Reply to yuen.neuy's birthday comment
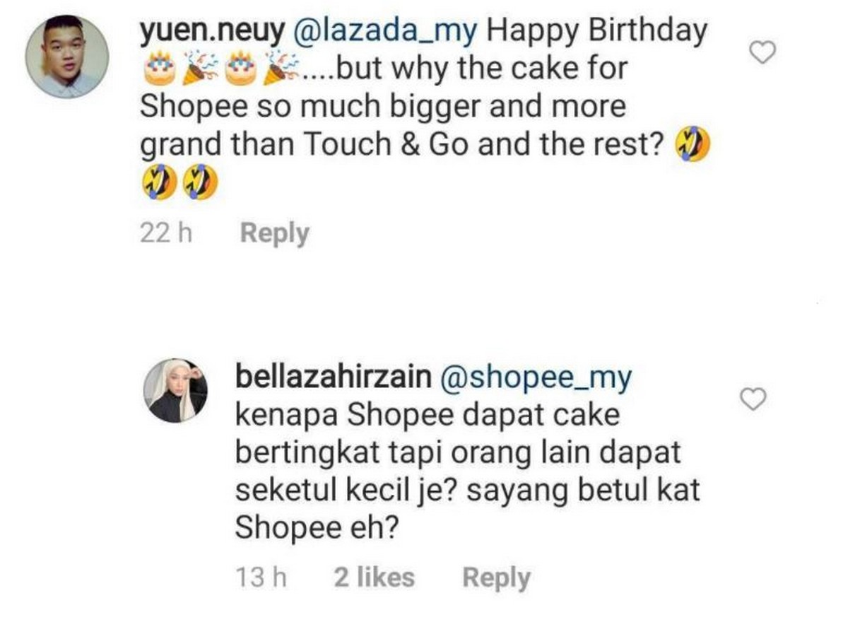848x622 pixels. click(x=274, y=233)
